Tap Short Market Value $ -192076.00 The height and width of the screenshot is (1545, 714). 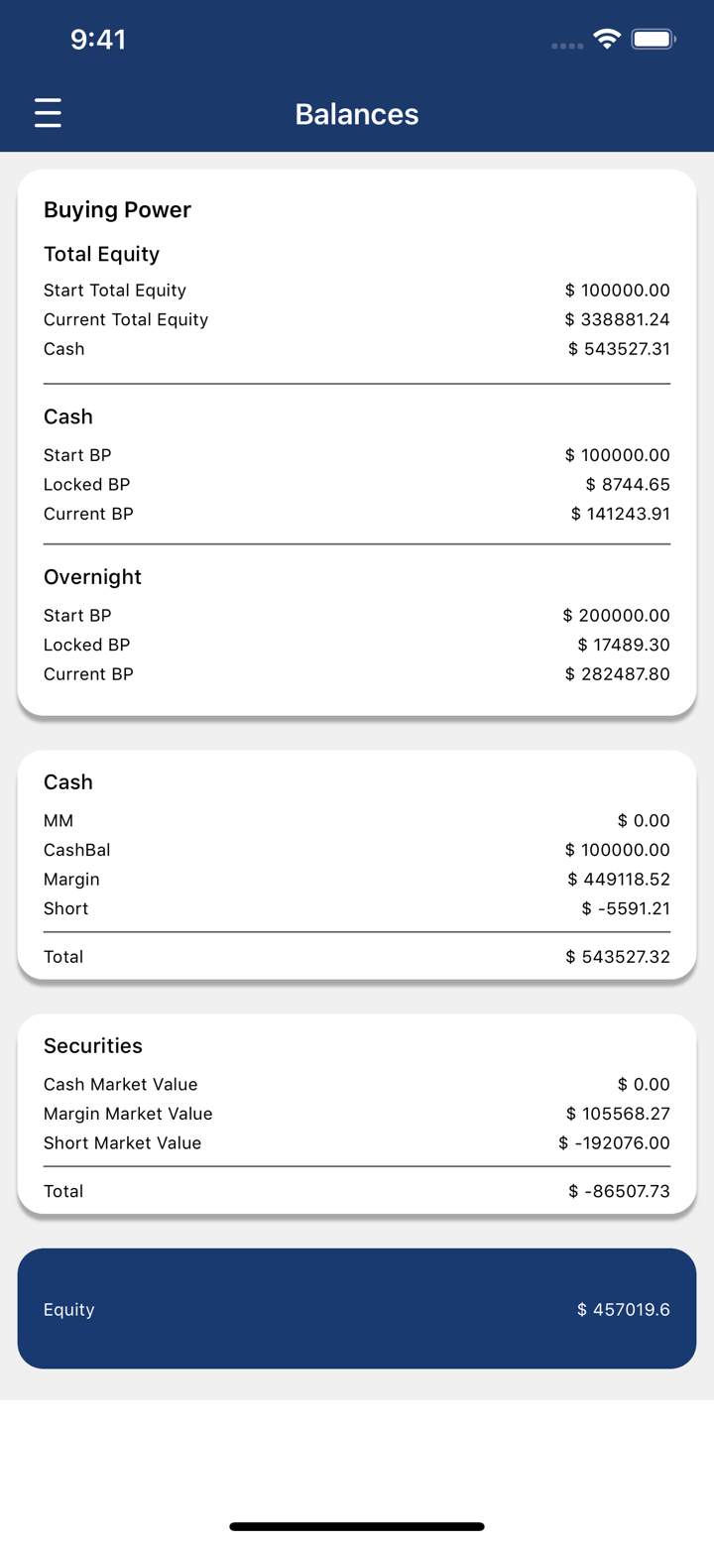coord(614,1143)
